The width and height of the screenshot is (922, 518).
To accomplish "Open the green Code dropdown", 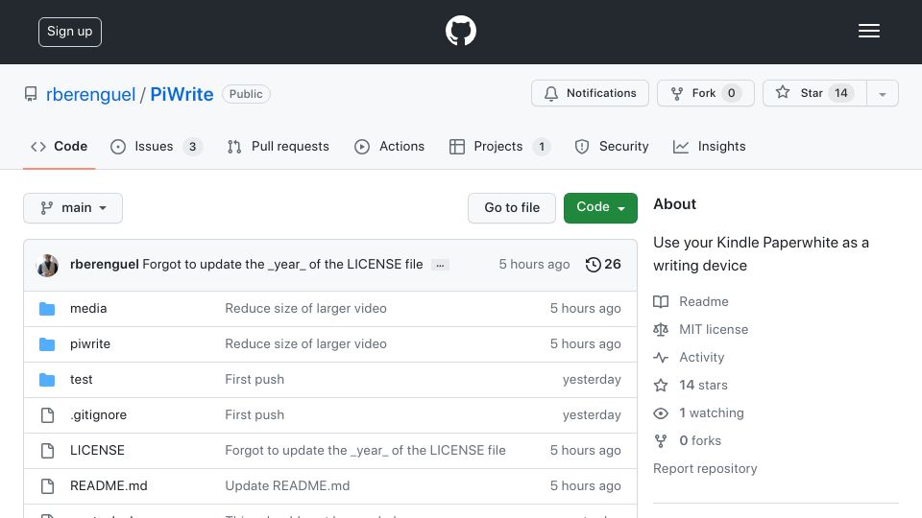I will tap(600, 208).
